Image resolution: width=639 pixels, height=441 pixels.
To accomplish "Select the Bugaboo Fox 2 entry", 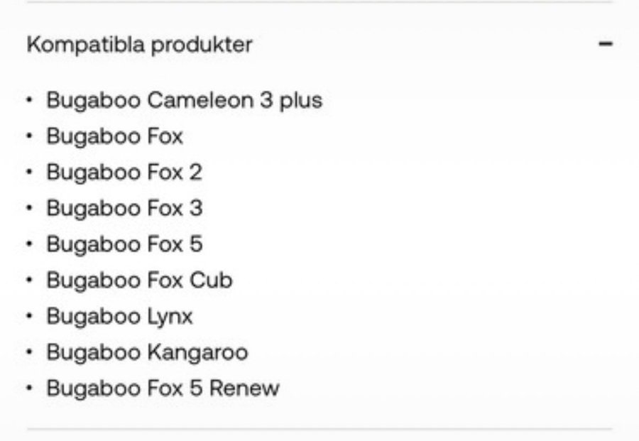I will point(124,172).
